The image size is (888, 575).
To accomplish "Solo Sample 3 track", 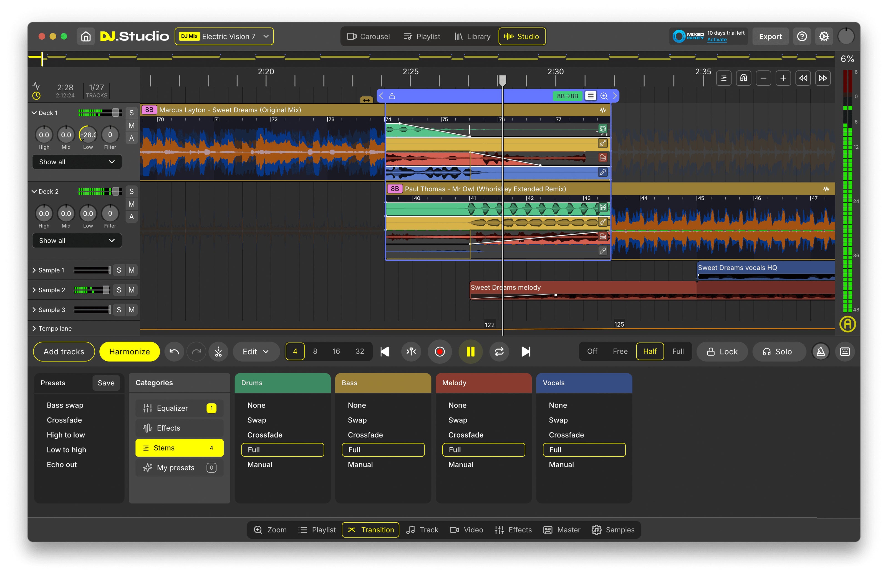I will click(119, 310).
